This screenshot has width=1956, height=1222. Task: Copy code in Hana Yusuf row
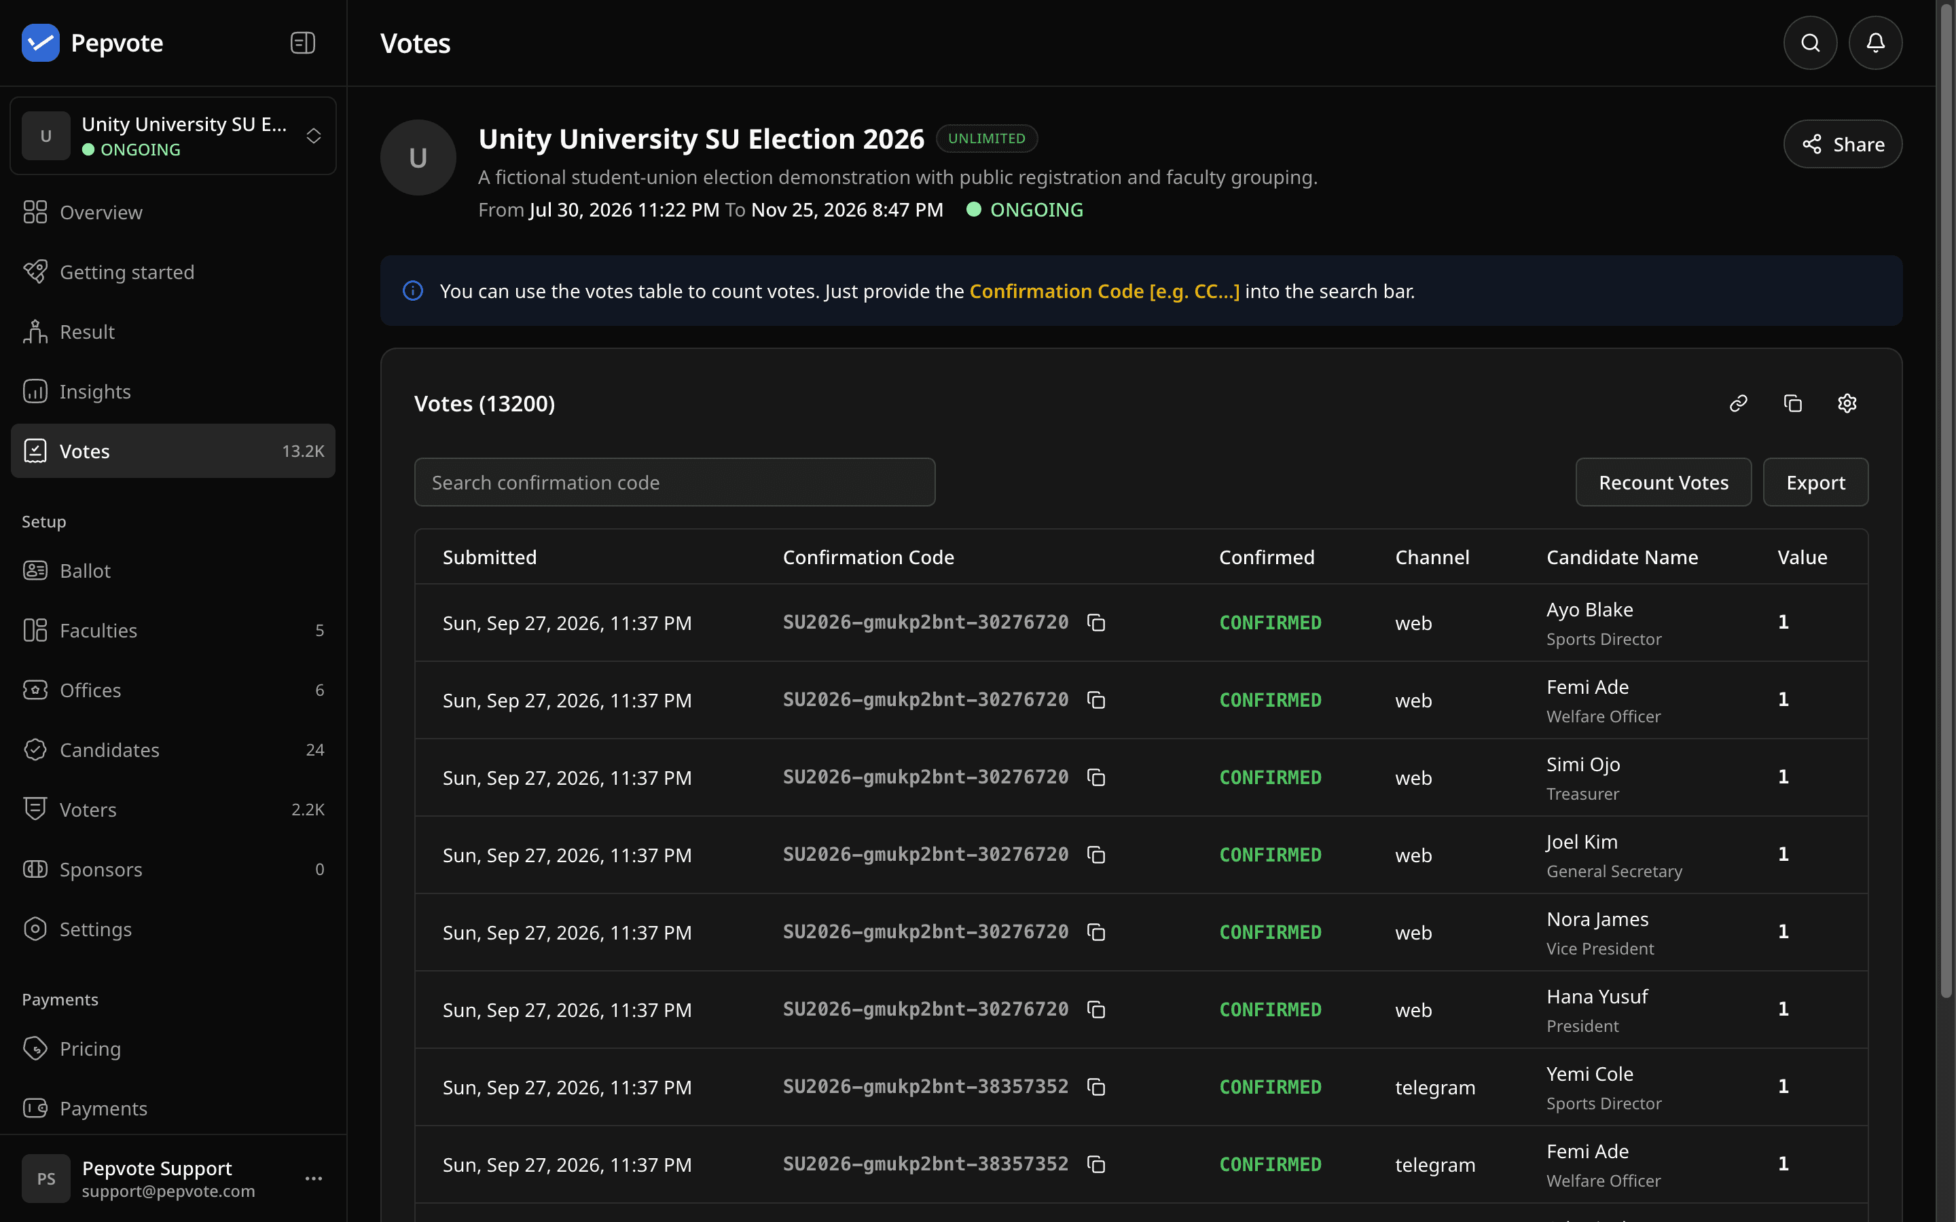point(1096,1010)
